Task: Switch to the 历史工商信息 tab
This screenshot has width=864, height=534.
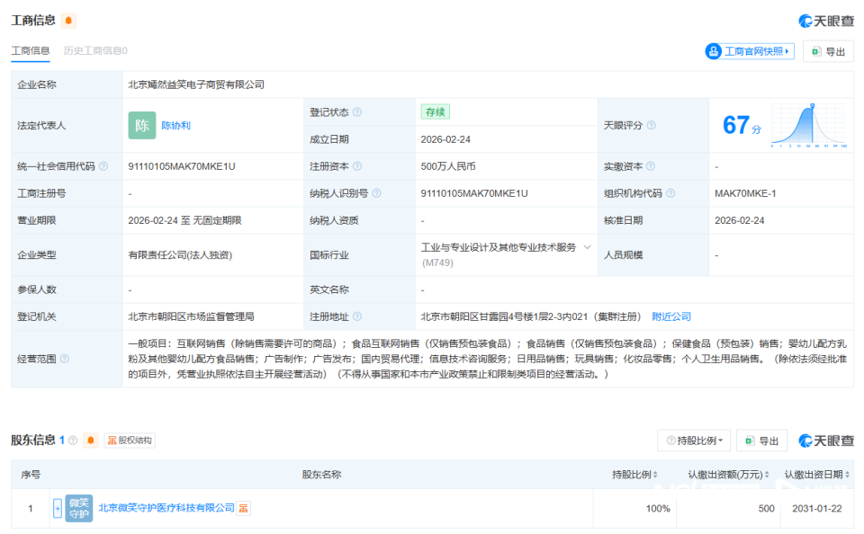Action: [x=94, y=50]
